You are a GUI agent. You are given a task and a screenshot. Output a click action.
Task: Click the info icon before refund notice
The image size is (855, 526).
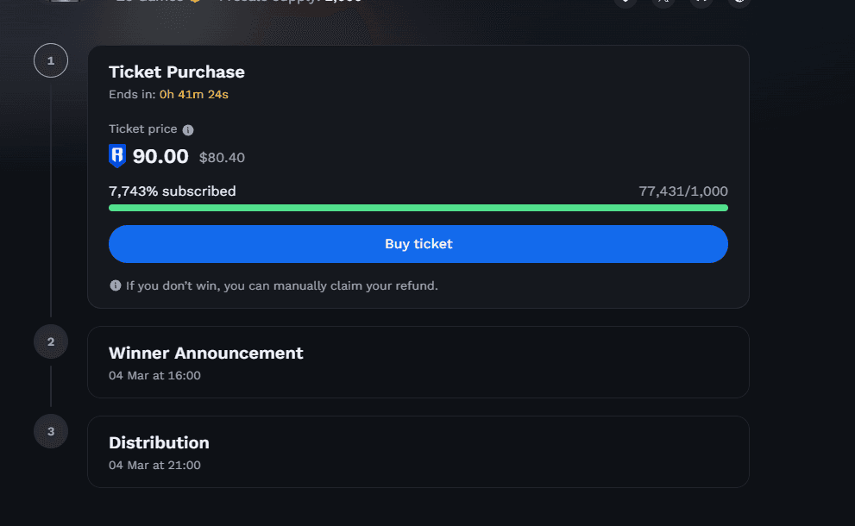click(x=115, y=285)
